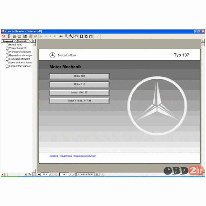Open the document pane flyout arrow at top right
Screen dimensions: 206x206
tap(203, 41)
